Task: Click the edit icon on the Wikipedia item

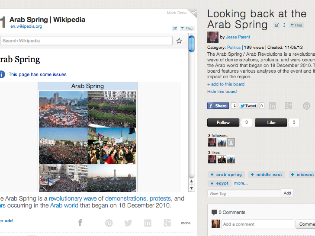Action: coord(175,29)
